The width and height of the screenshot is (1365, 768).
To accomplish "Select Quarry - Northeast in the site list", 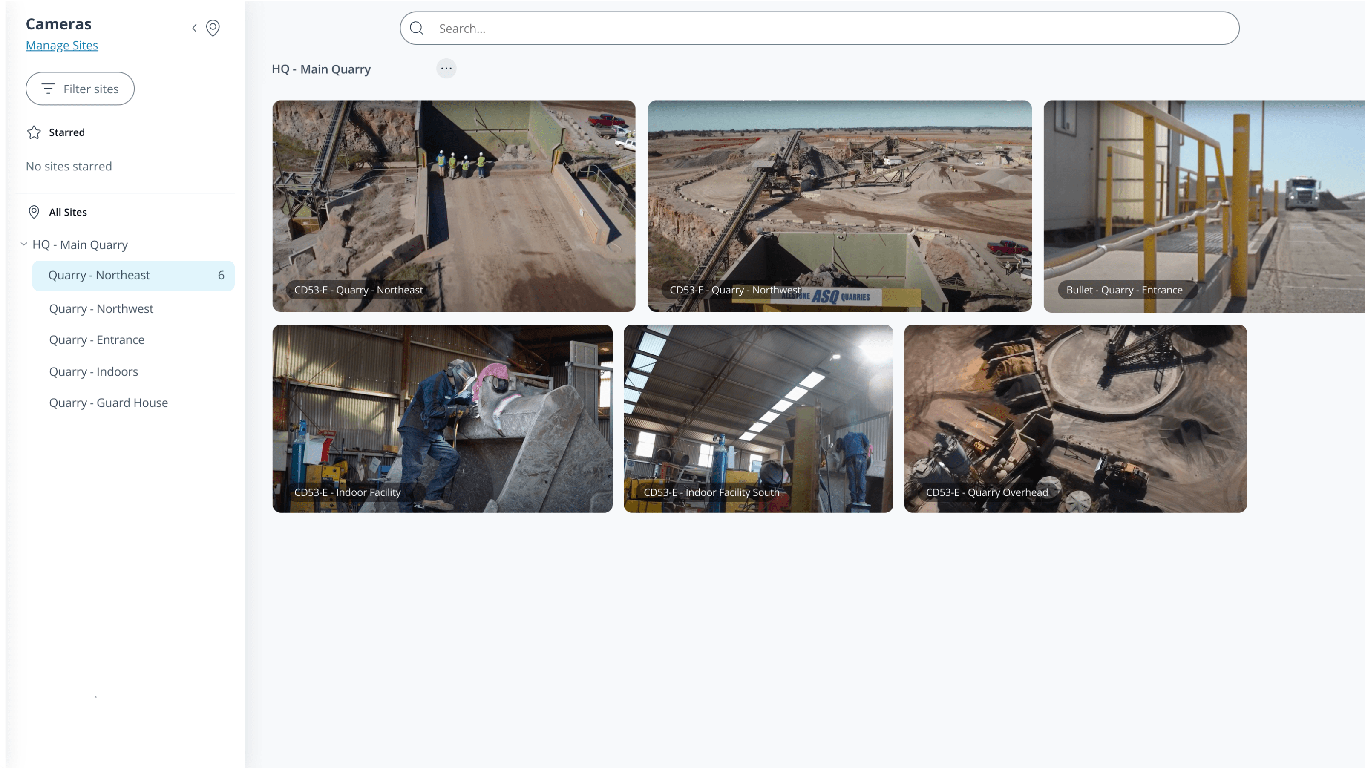I will pyautogui.click(x=99, y=276).
